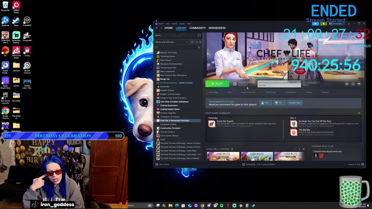The image size is (372, 209).
Task: Click the Cloud Status cloud icon
Action: [235, 84]
